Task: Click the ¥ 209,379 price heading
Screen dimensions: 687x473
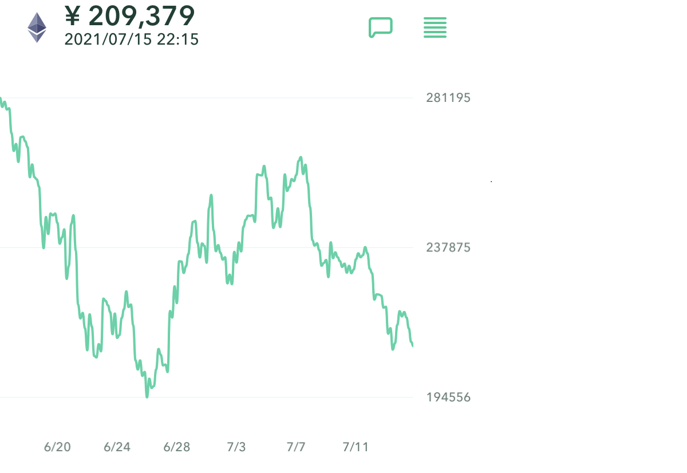Action: (x=130, y=15)
